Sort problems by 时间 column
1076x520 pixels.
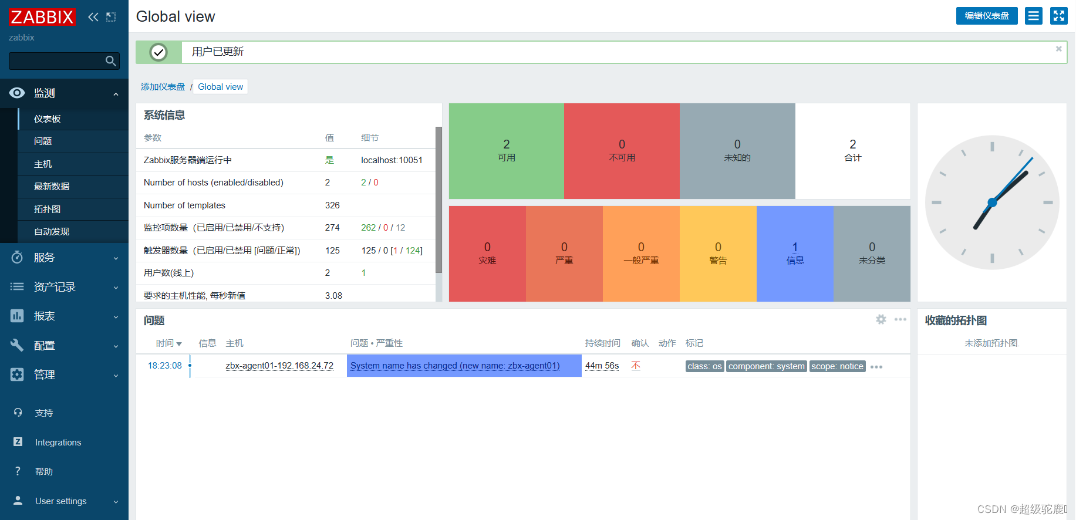(x=168, y=343)
